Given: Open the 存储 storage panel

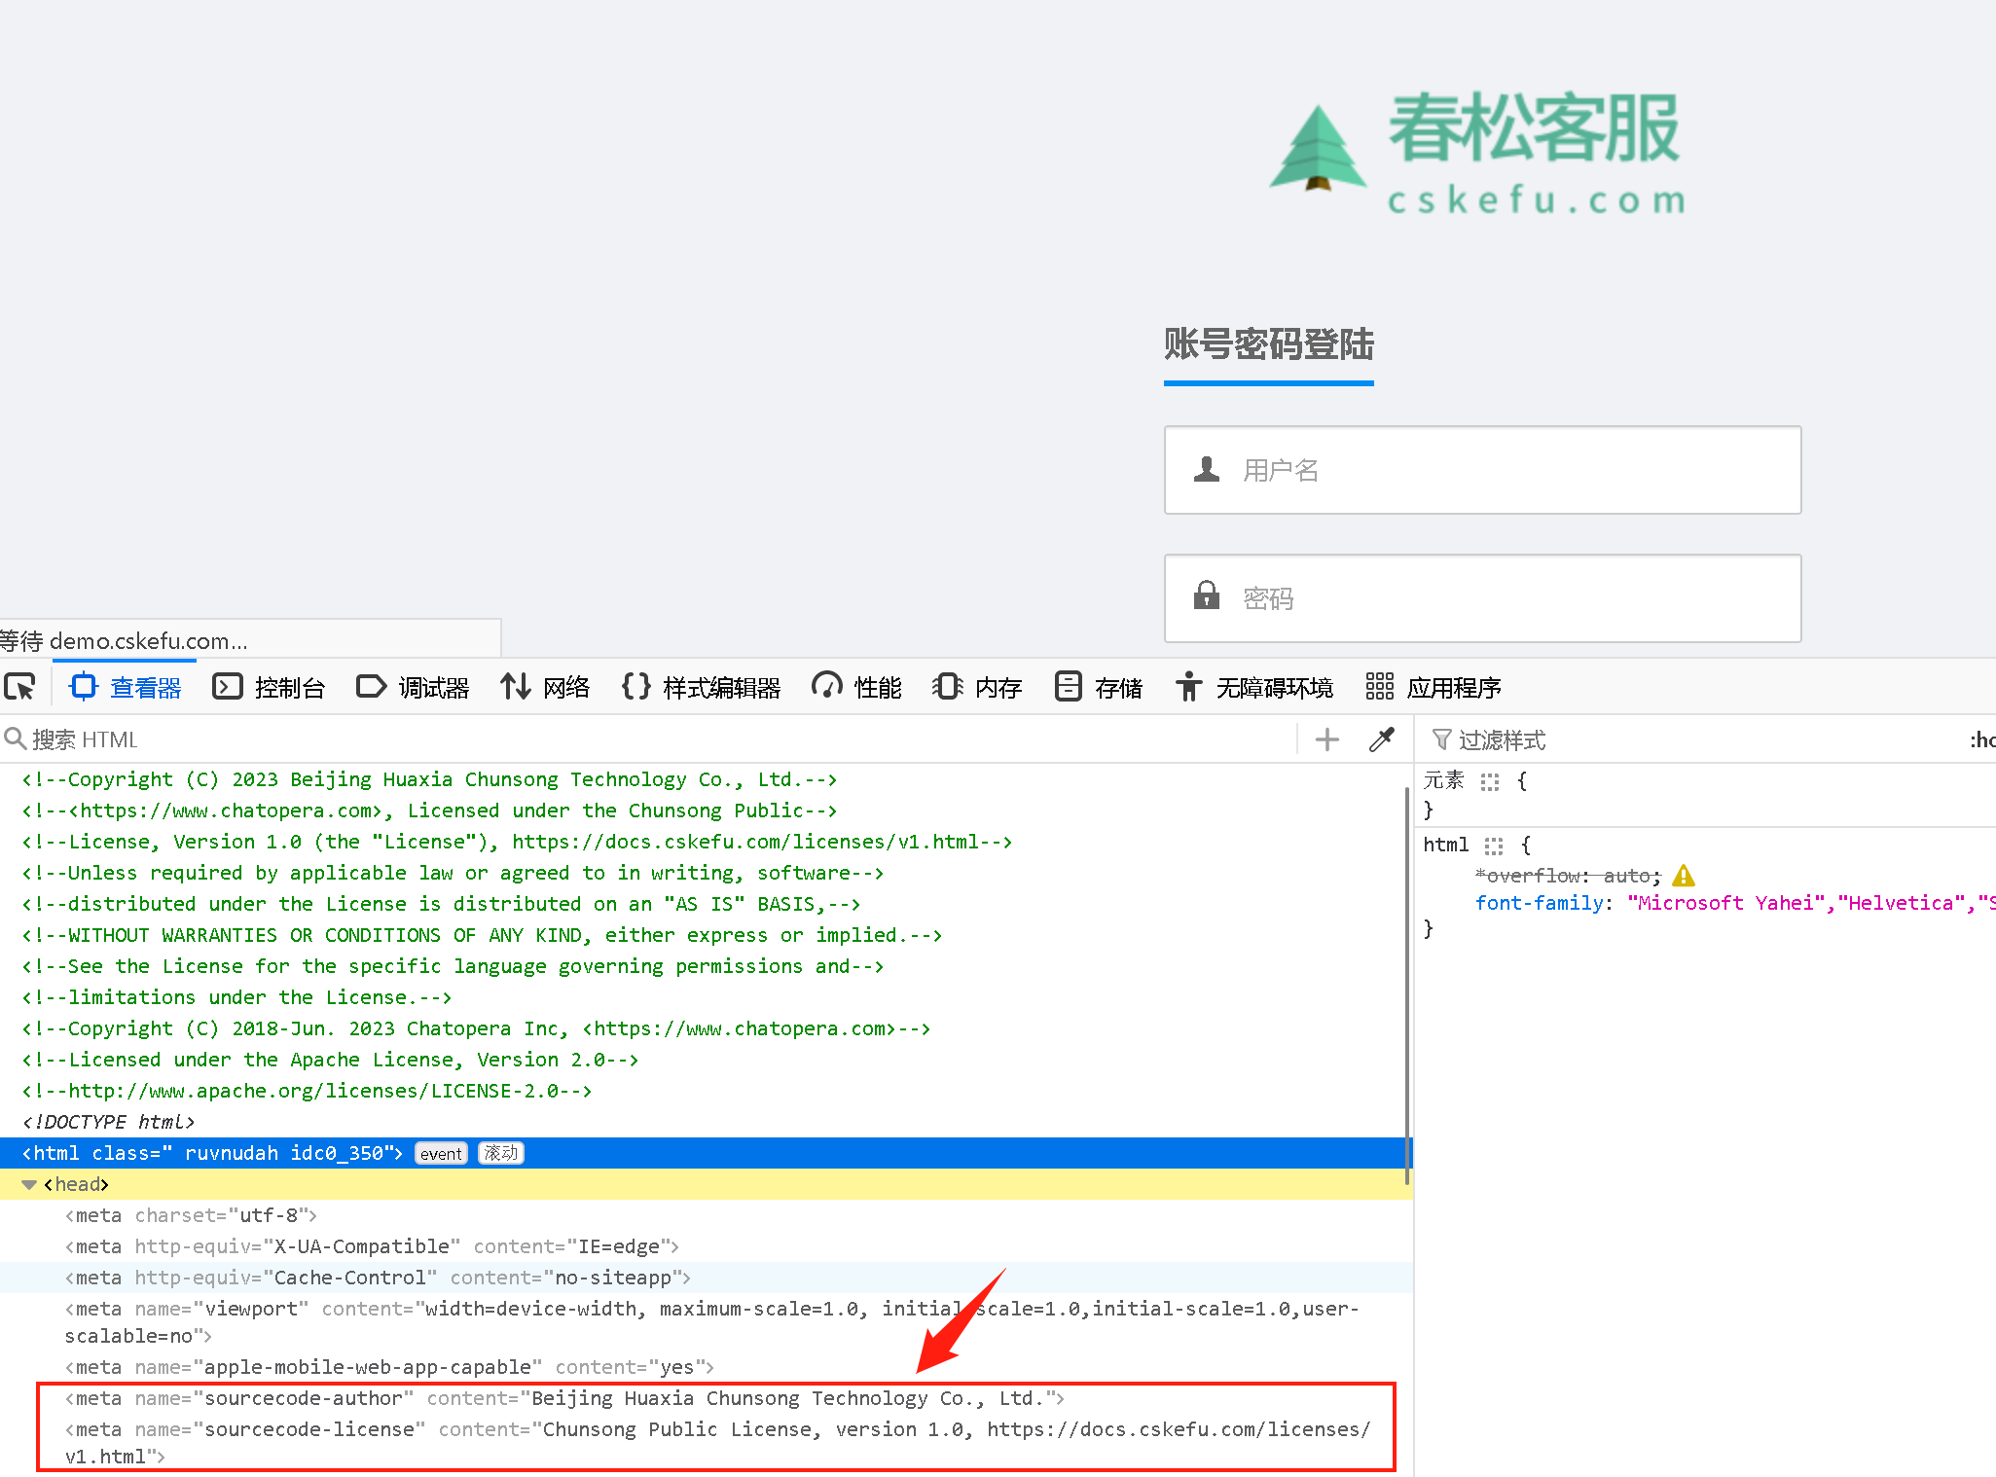Looking at the screenshot, I should [1099, 687].
